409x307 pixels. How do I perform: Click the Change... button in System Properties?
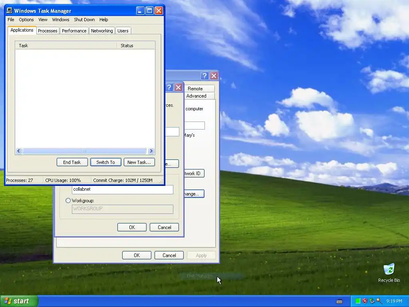pos(194,194)
